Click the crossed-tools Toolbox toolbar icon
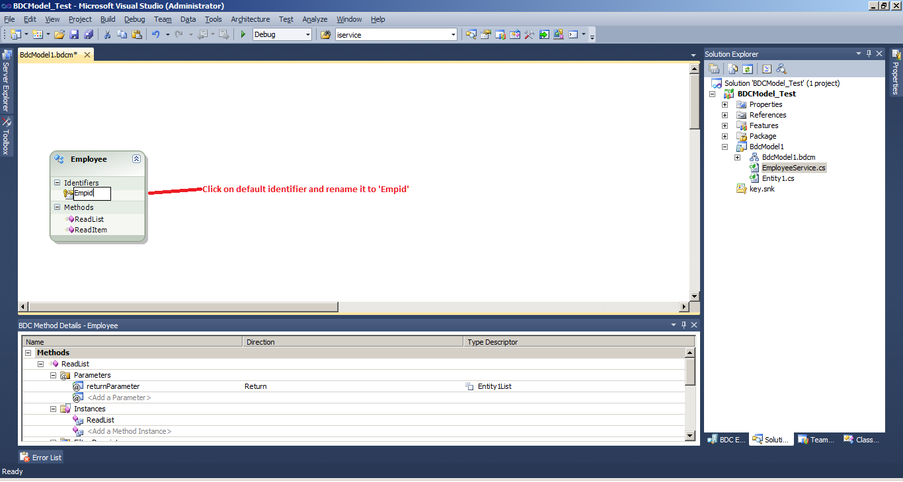Screen dimensions: 903x482 (530, 34)
